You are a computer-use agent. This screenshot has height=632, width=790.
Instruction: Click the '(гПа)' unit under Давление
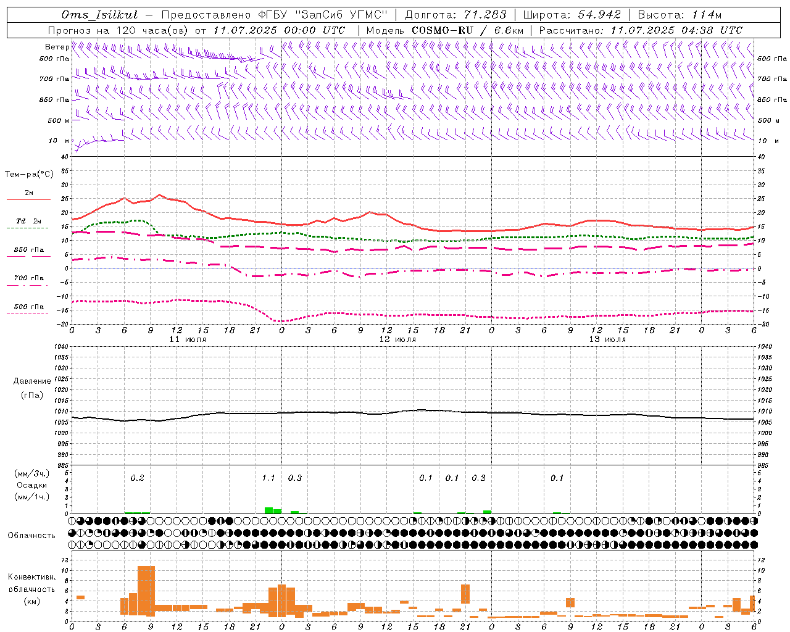coord(32,396)
